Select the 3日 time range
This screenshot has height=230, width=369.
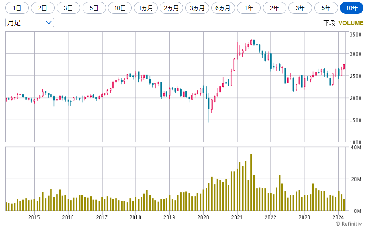pyautogui.click(x=68, y=8)
